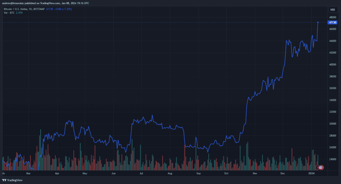This screenshot has width=341, height=184.
Task: Click the 30000 level on price axis
Action: (332, 124)
